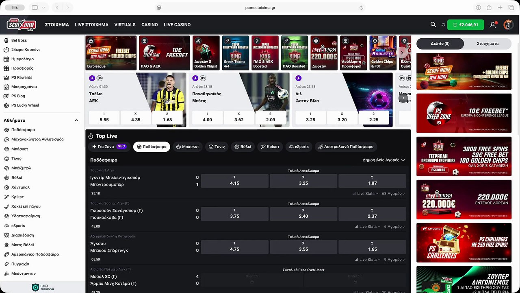Open Δημοφιλείς Αγορές dropdown
This screenshot has width=520, height=293.
click(x=383, y=160)
